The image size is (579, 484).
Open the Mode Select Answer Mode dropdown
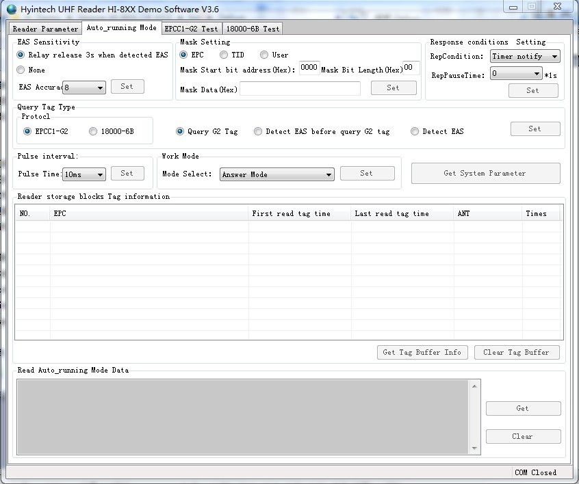pyautogui.click(x=277, y=174)
